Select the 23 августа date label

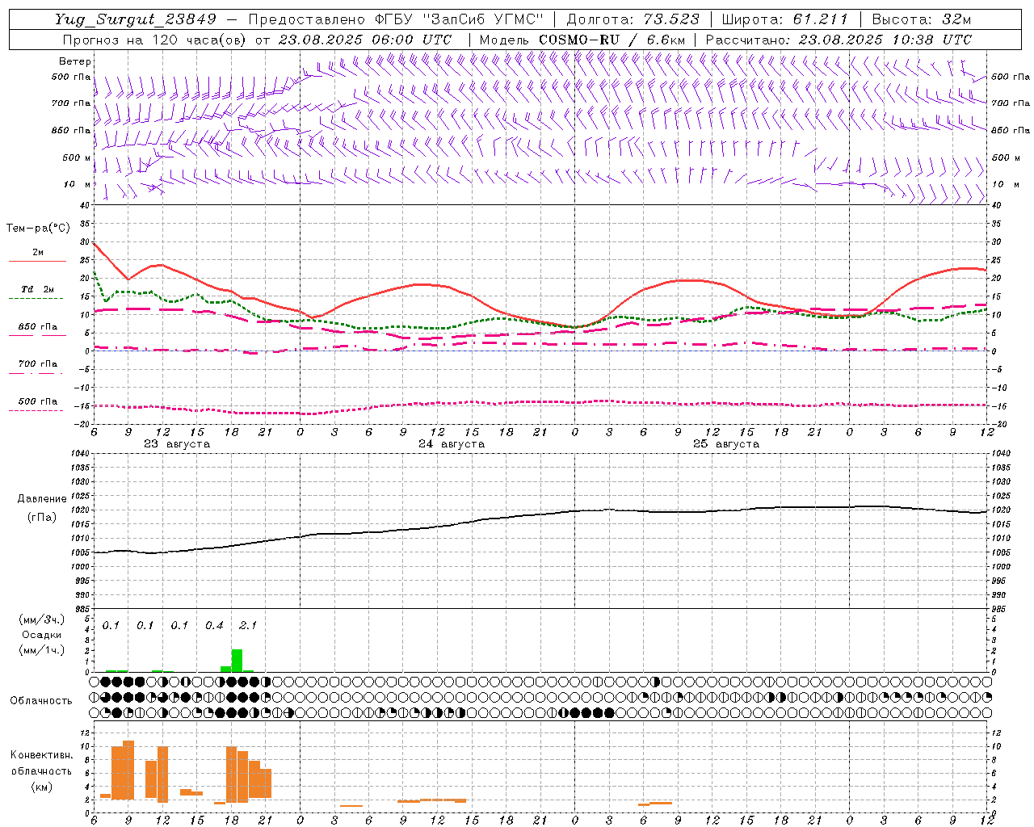(x=177, y=444)
